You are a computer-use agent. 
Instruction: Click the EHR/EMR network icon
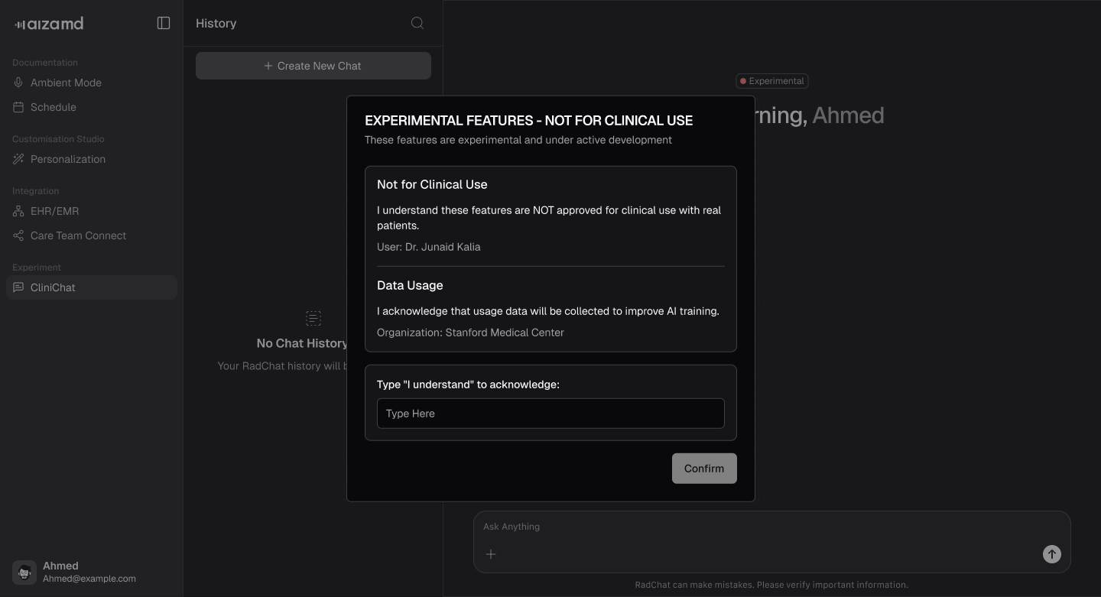[x=18, y=211]
